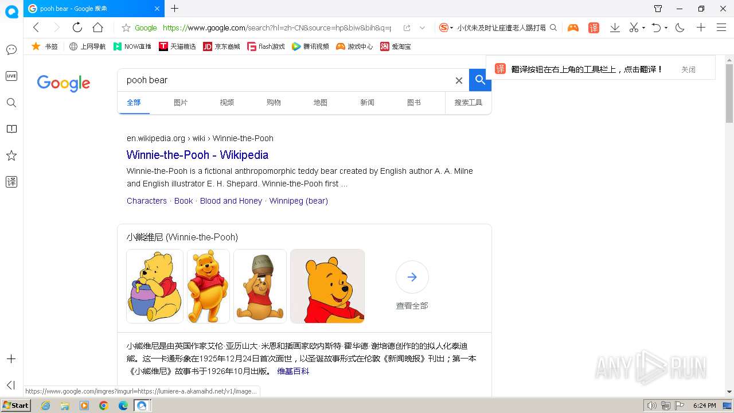734x413 pixels.
Task: Close the translation tip with 关闭
Action: click(688, 69)
